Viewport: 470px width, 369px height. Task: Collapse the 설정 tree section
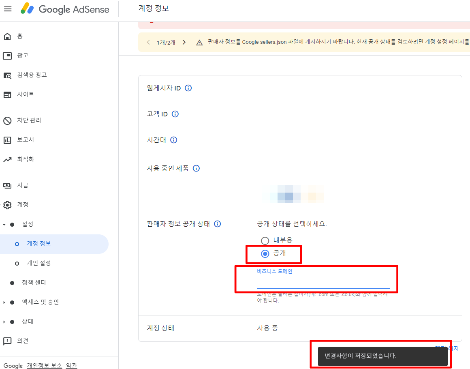click(4, 224)
